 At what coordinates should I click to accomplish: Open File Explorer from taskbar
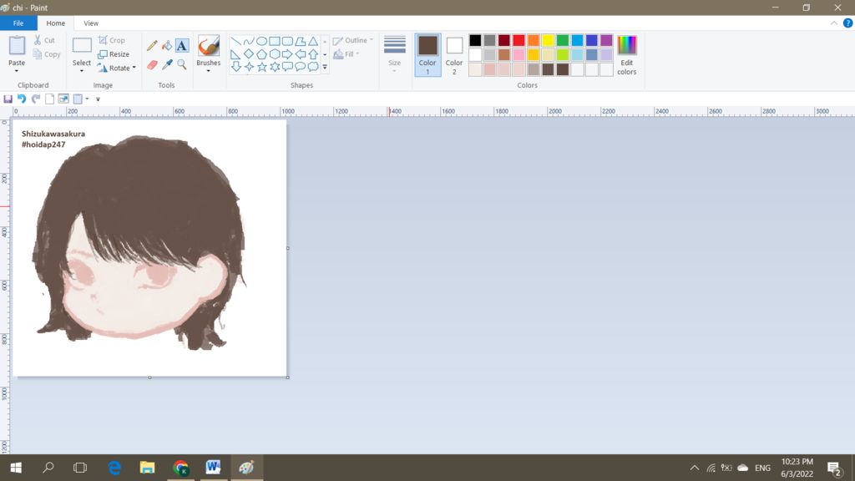pos(147,468)
